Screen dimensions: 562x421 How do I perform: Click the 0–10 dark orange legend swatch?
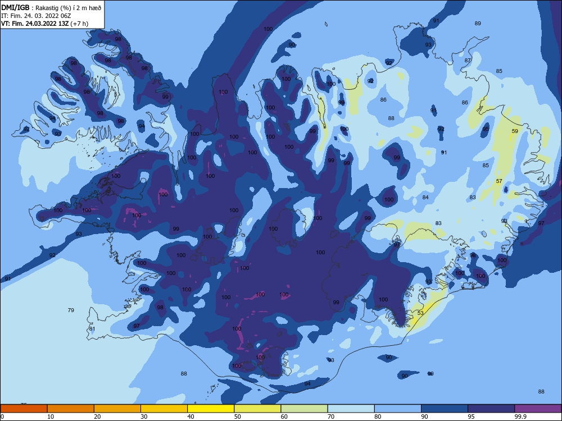point(24,409)
